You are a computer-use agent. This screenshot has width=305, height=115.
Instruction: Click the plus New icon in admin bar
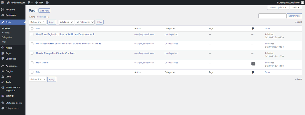37,2
